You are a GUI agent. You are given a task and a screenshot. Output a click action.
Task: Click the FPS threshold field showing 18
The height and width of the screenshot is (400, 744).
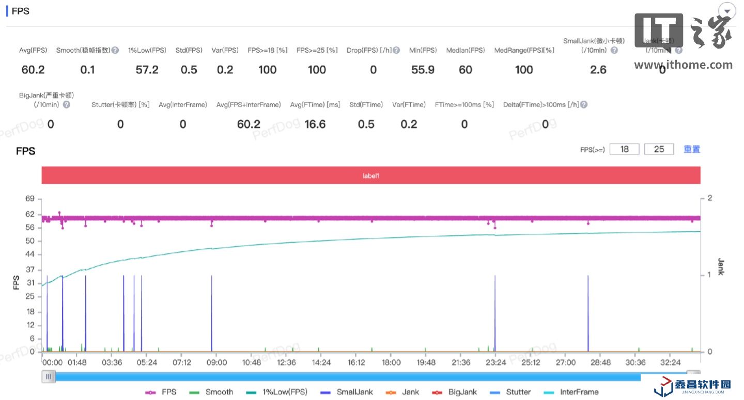624,149
